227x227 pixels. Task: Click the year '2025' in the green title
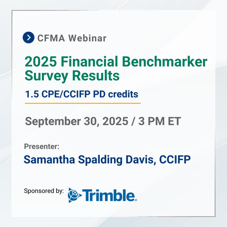[41, 61]
